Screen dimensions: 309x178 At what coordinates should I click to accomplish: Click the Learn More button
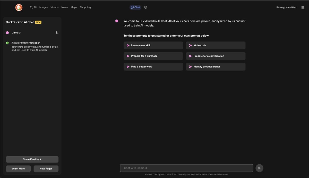(18, 169)
